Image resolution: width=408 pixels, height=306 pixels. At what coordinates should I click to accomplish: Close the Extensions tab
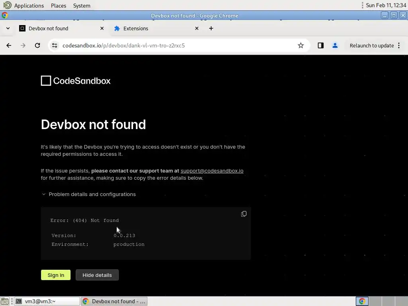click(197, 28)
